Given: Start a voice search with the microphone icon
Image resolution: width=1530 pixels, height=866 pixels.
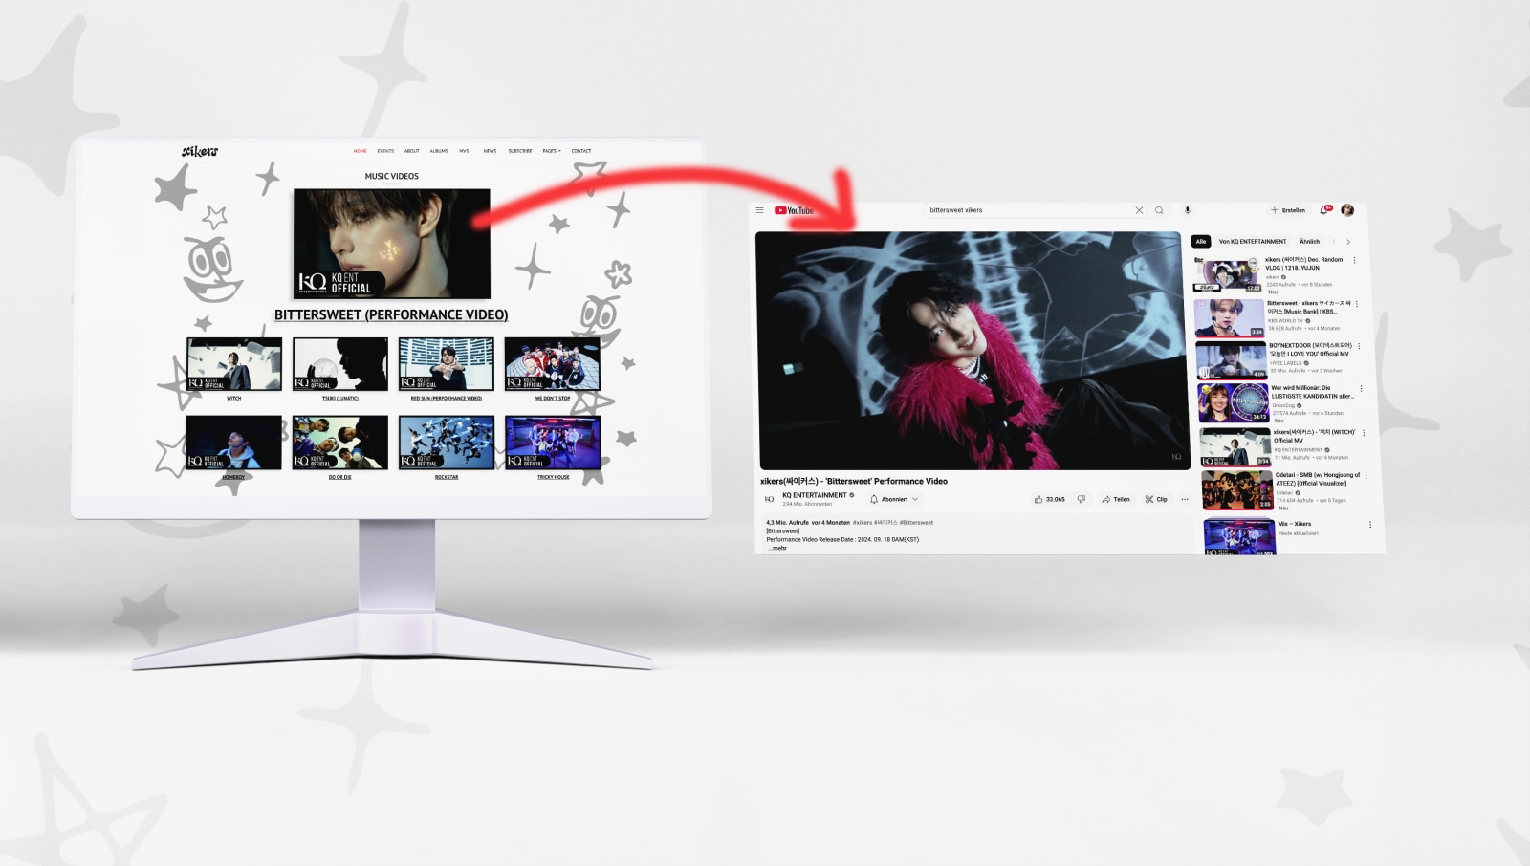Looking at the screenshot, I should click(x=1187, y=210).
